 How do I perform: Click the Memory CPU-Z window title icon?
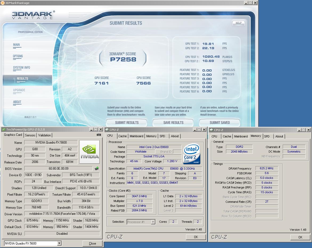click(212, 130)
